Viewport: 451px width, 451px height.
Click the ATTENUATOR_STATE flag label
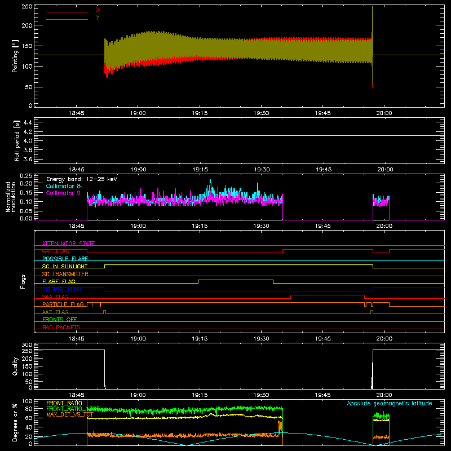pyautogui.click(x=68, y=244)
